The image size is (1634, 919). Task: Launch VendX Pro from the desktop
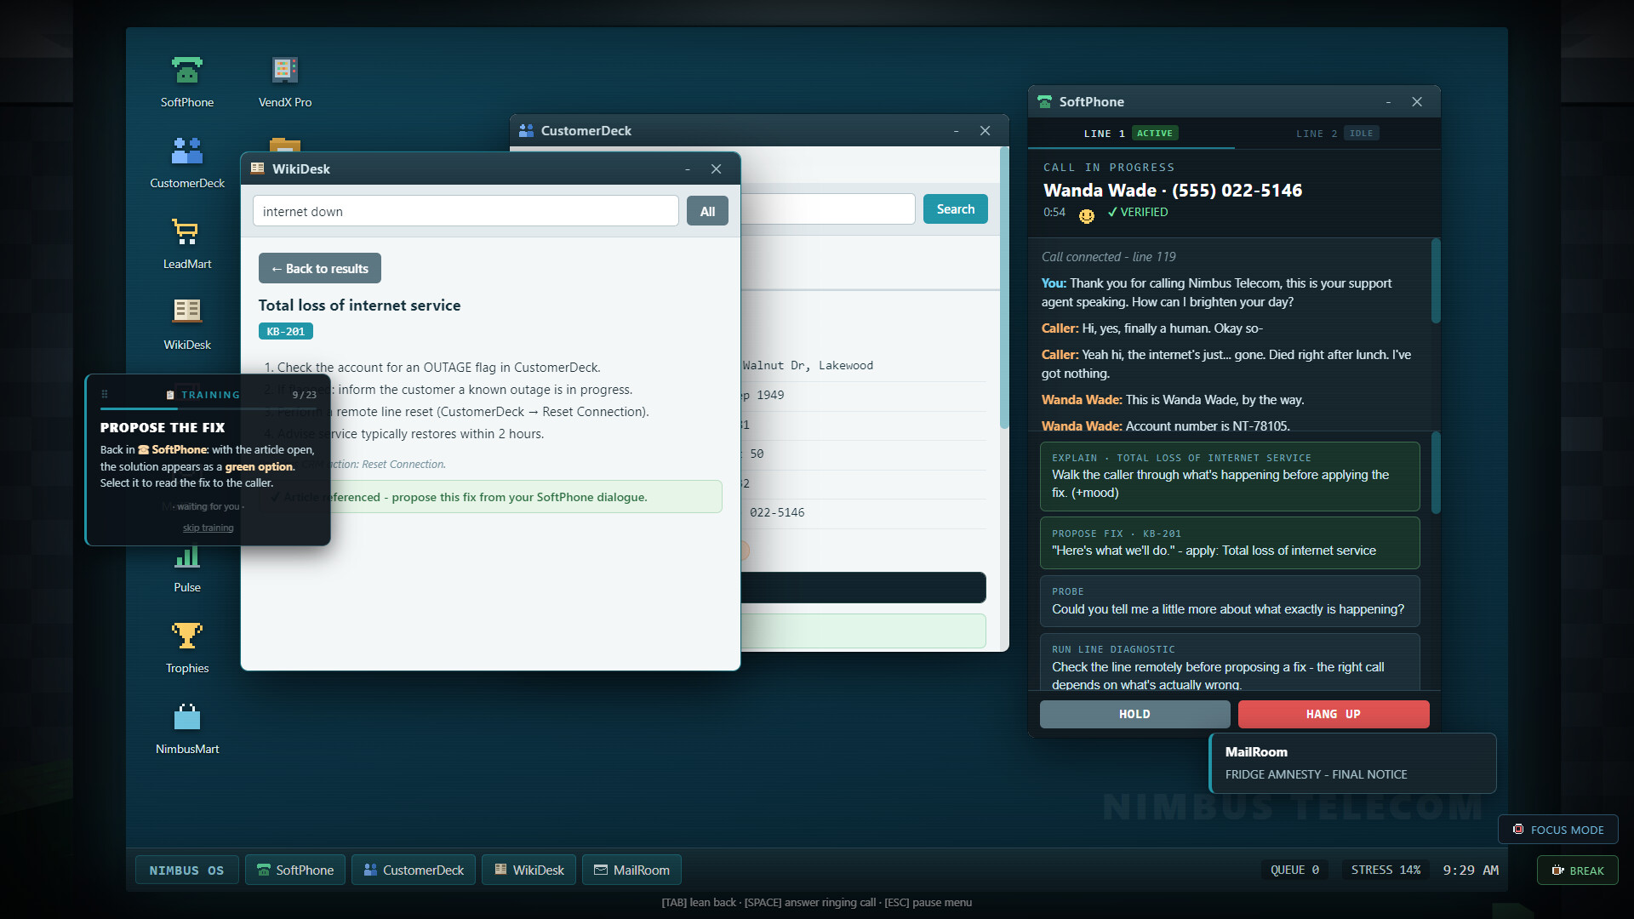[x=285, y=82]
